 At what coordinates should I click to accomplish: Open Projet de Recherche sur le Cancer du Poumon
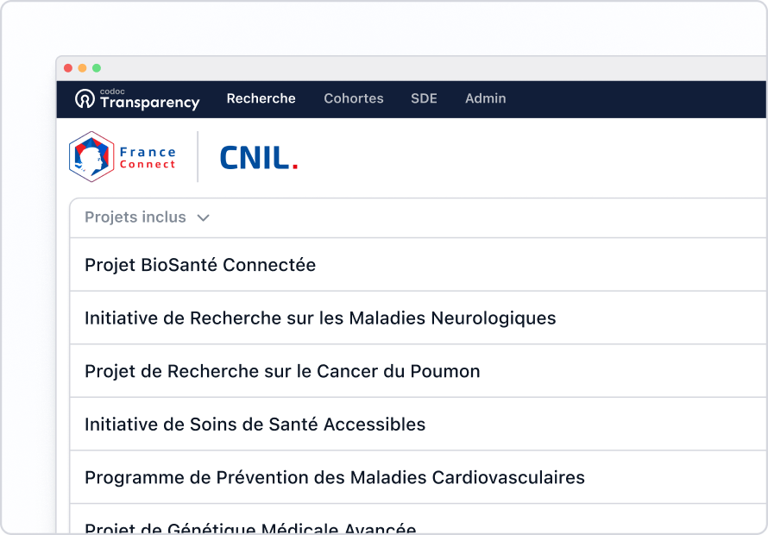pos(282,371)
